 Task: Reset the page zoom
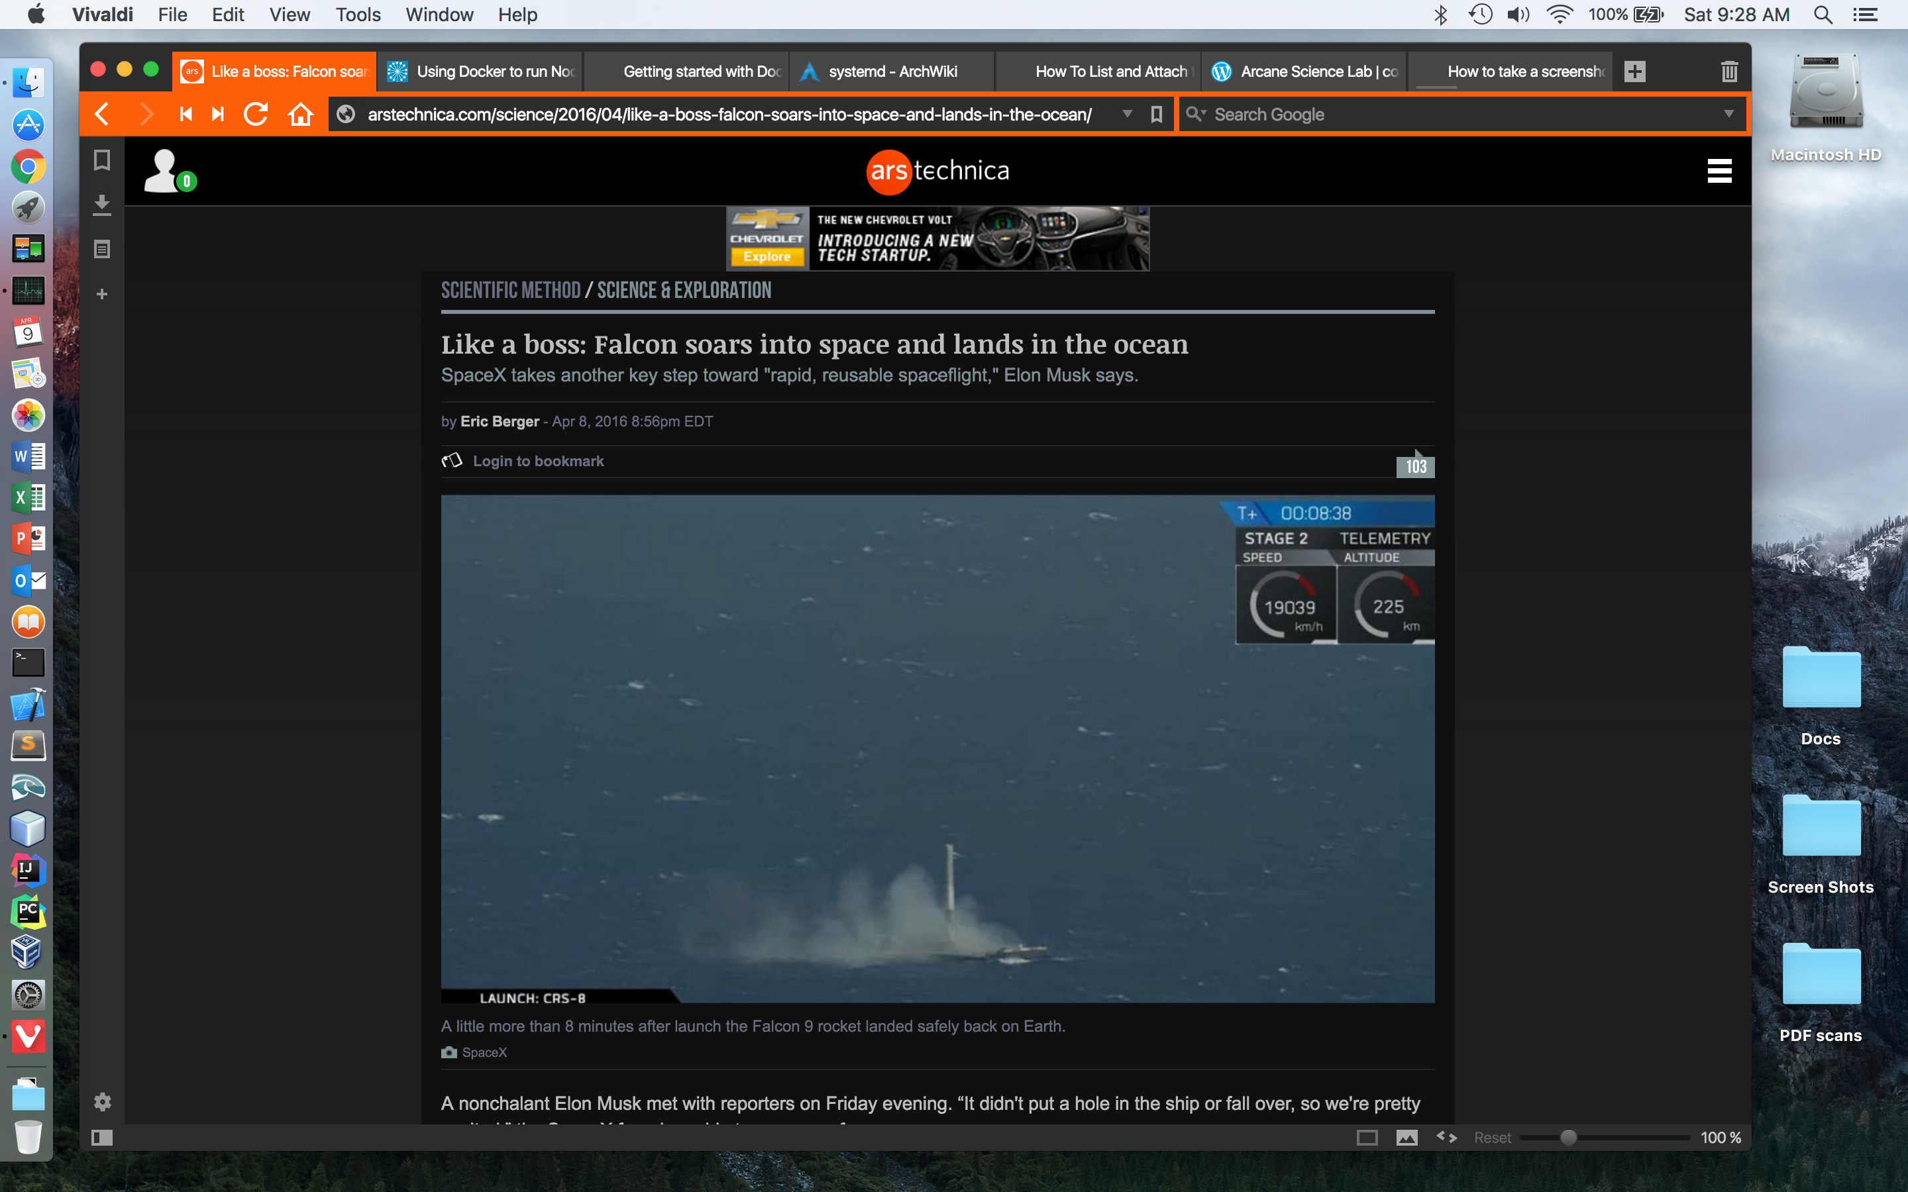1493,1137
